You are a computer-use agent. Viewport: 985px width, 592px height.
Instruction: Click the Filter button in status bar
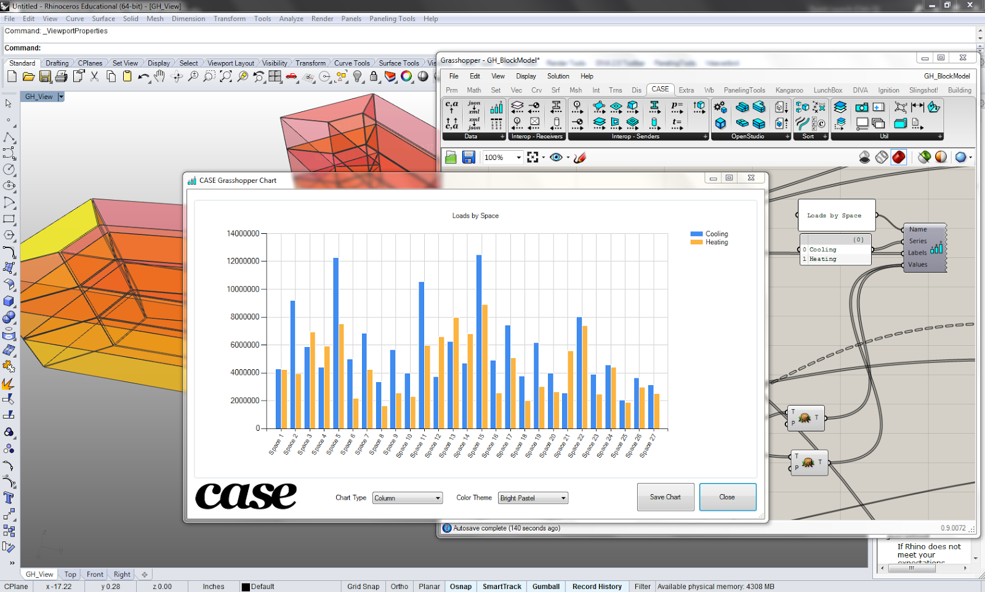(643, 586)
